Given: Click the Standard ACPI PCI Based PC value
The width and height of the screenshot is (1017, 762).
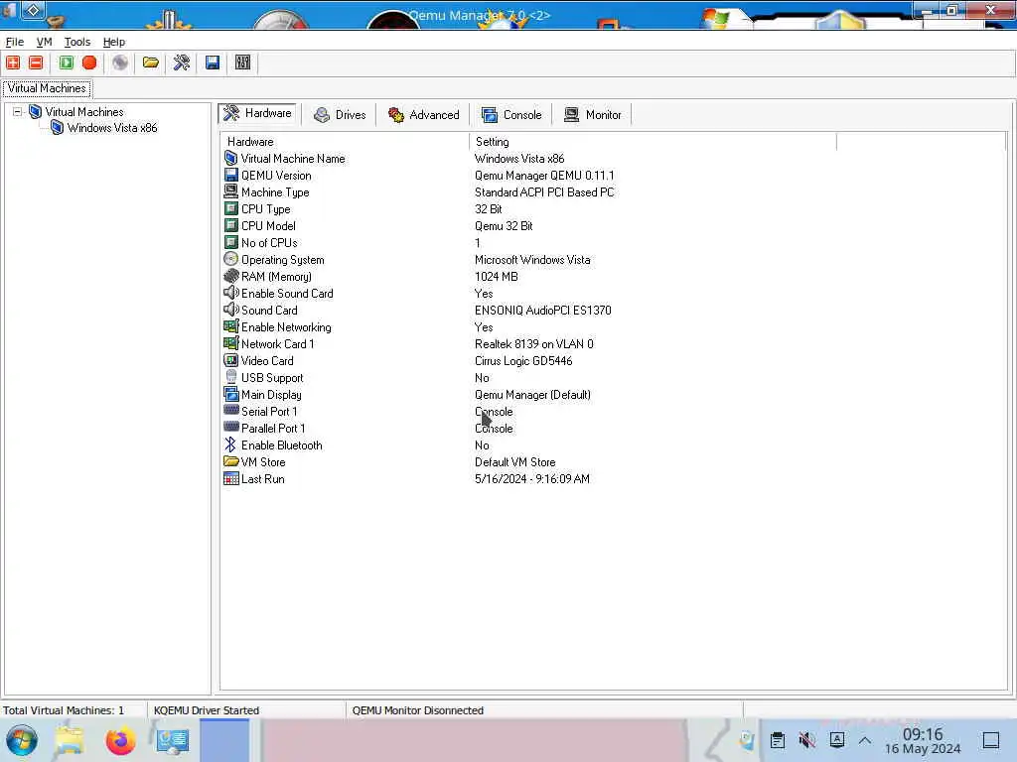Looking at the screenshot, I should coord(544,192).
